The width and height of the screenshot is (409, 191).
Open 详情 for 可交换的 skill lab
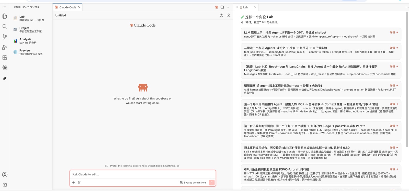(394, 148)
